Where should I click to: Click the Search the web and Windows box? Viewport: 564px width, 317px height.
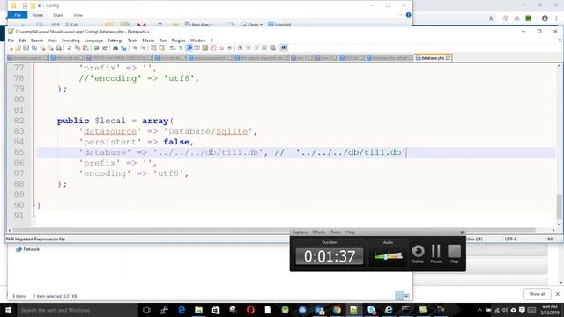point(77,310)
